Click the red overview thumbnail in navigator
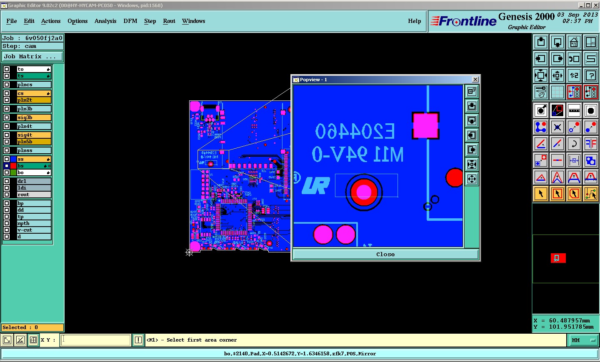Image resolution: width=600 pixels, height=362 pixels. [558, 258]
